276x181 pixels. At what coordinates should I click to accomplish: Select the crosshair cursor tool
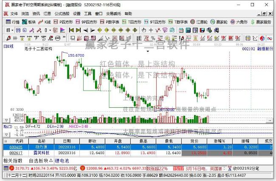pyautogui.click(x=151, y=30)
